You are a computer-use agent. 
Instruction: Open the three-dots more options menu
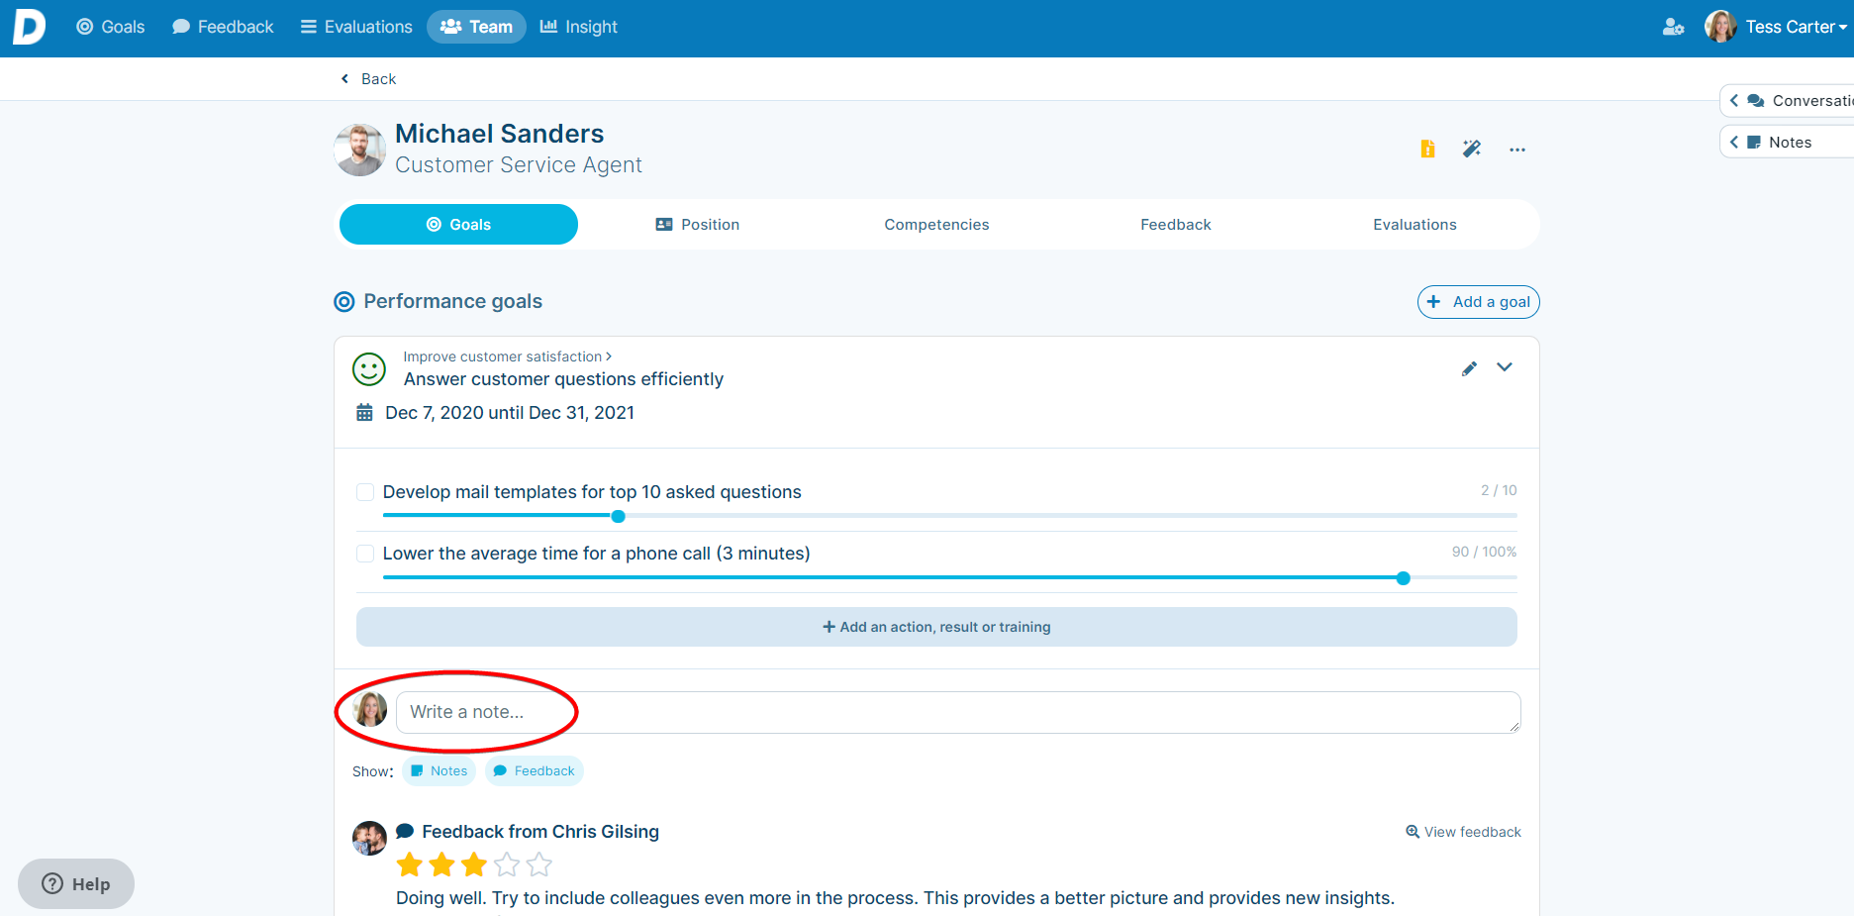(x=1517, y=150)
